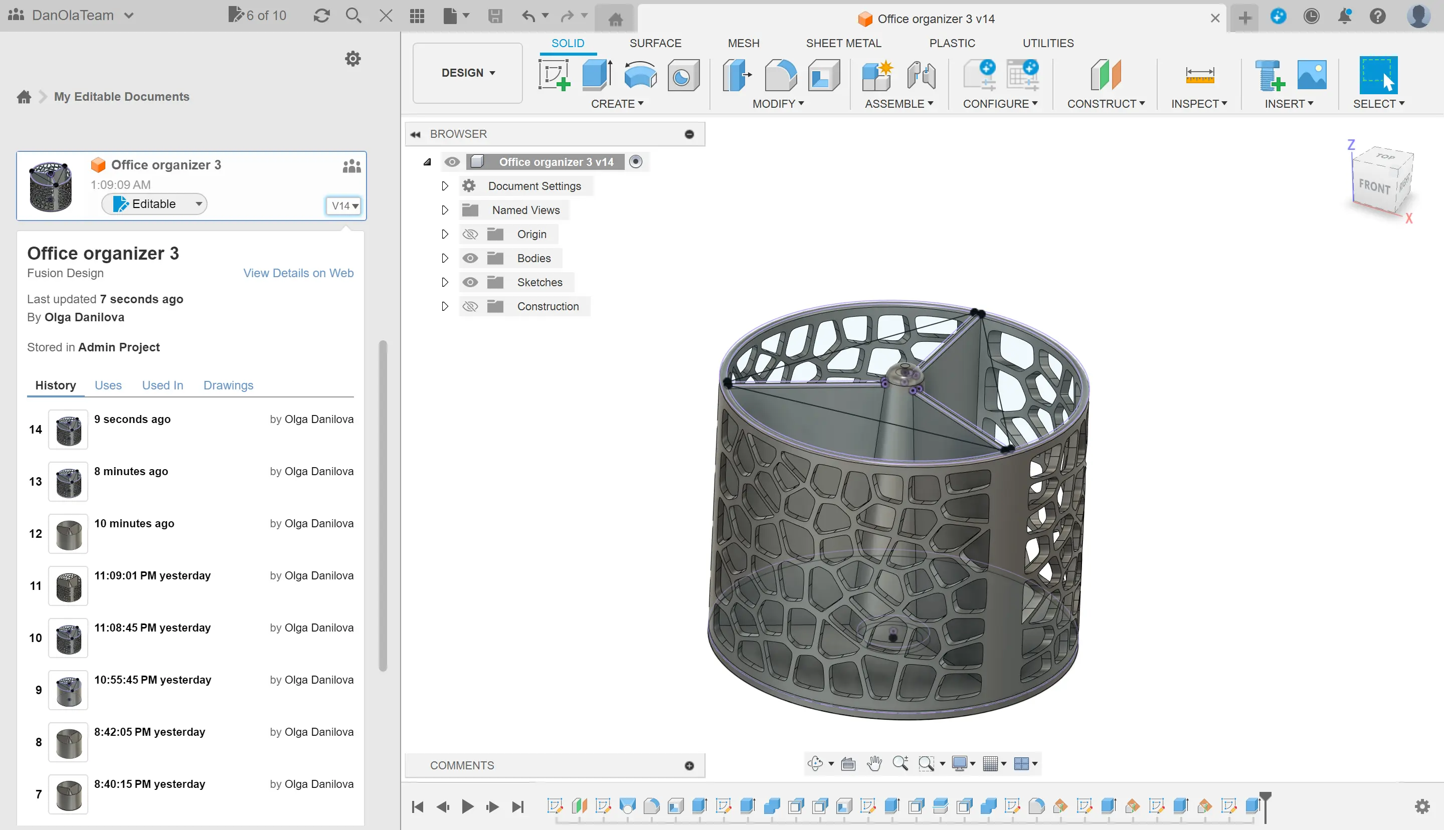Expand the Sketches node
1444x830 pixels.
[445, 282]
